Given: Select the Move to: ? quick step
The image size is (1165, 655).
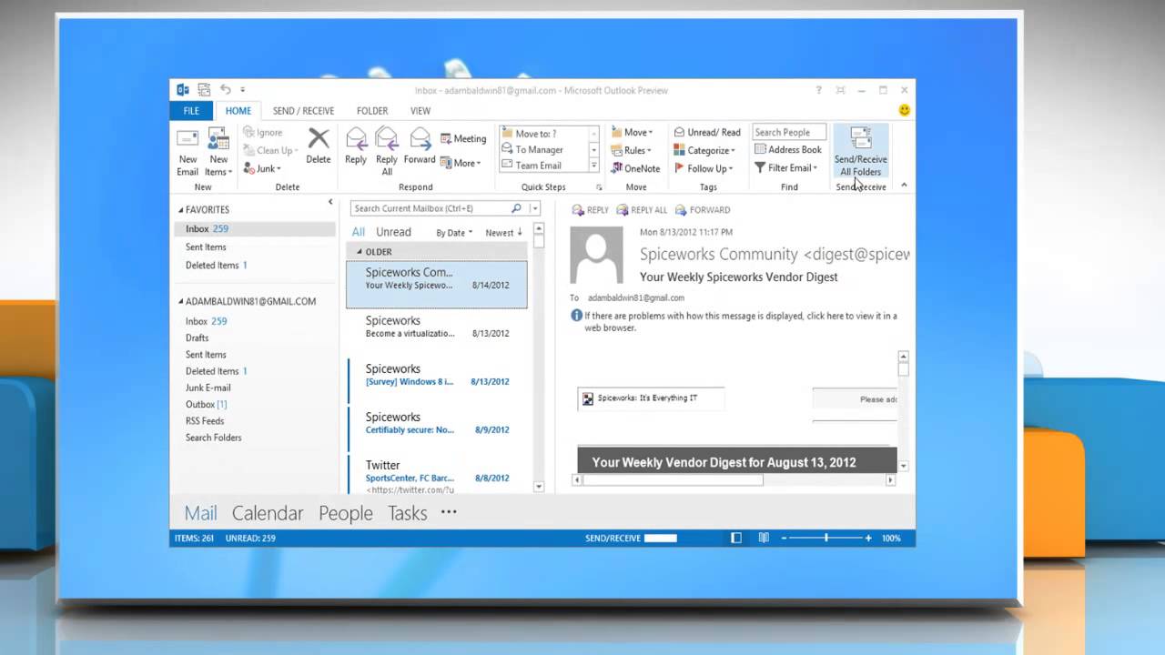Looking at the screenshot, I should [543, 134].
